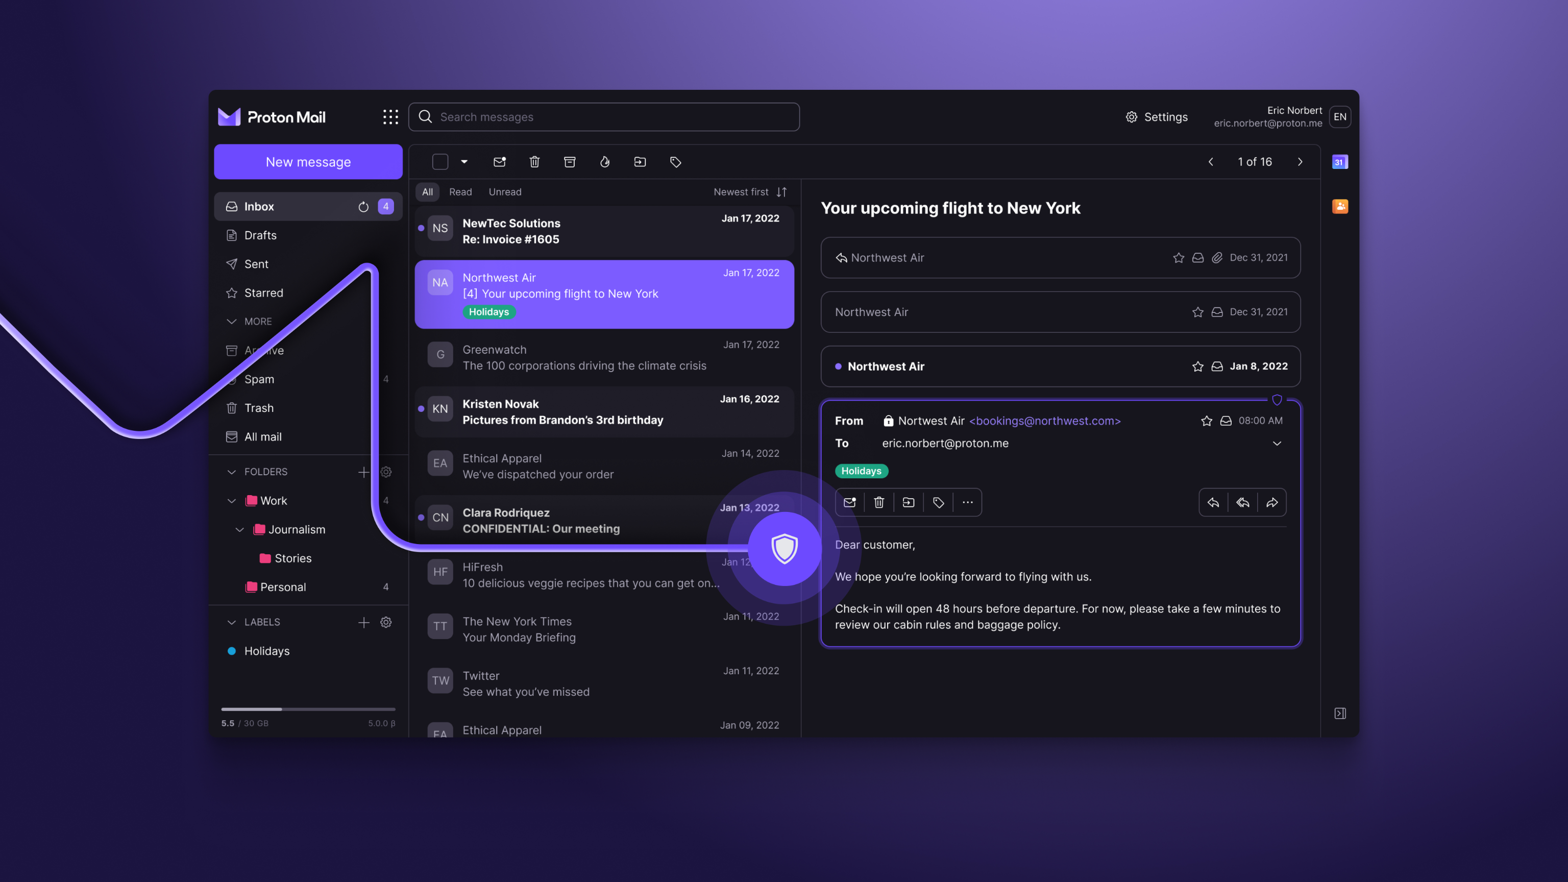1568x882 pixels.
Task: Click Reply all arrows in open message
Action: (1242, 502)
